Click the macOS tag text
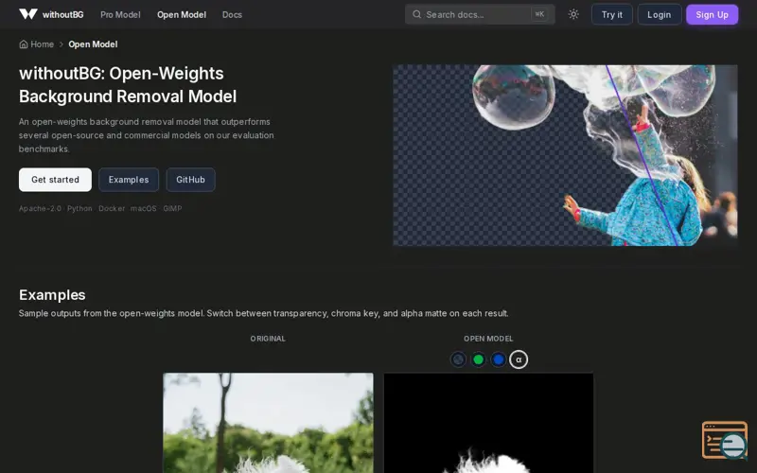 (x=144, y=208)
